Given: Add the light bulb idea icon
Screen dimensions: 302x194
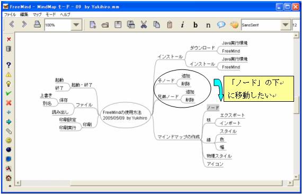Looking at the screenshot, I should [x=8, y=84].
